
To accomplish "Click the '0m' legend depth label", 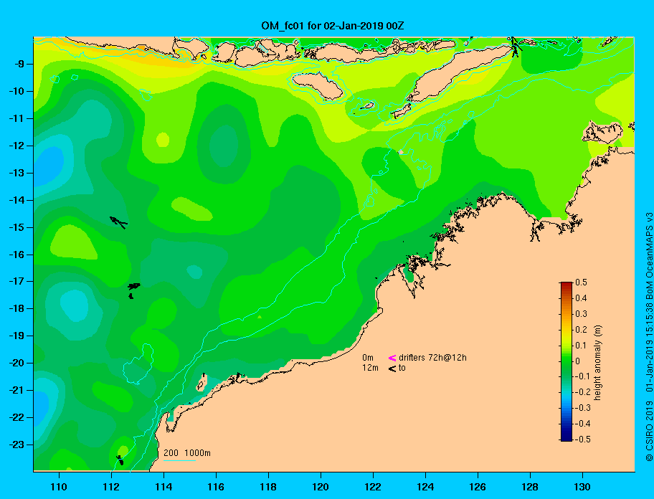I will [367, 358].
